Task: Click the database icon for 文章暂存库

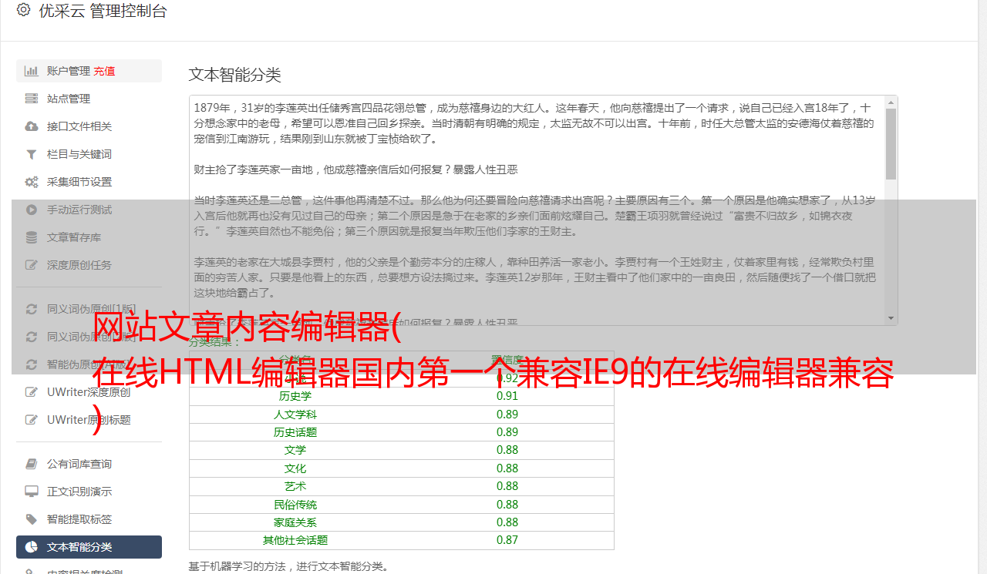Action: click(x=32, y=237)
